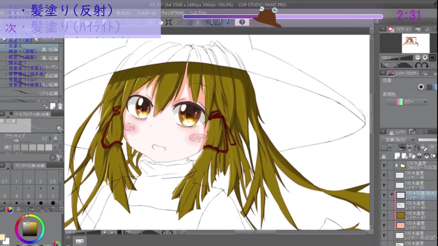Screen dimensions: 438x246
Task: Click the brush size slider bar
Action: click(22, 141)
